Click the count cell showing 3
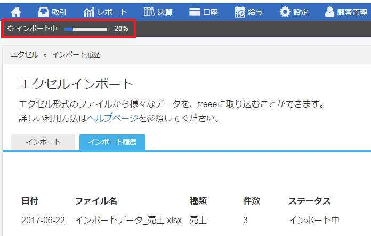Image resolution: width=371 pixels, height=236 pixels. 245,220
